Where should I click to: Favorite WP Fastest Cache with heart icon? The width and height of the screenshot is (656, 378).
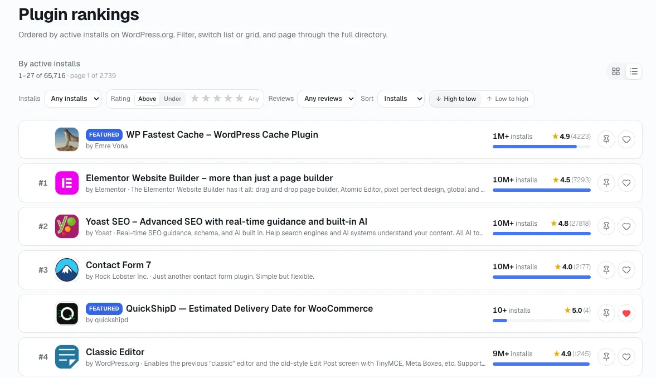[x=626, y=139]
